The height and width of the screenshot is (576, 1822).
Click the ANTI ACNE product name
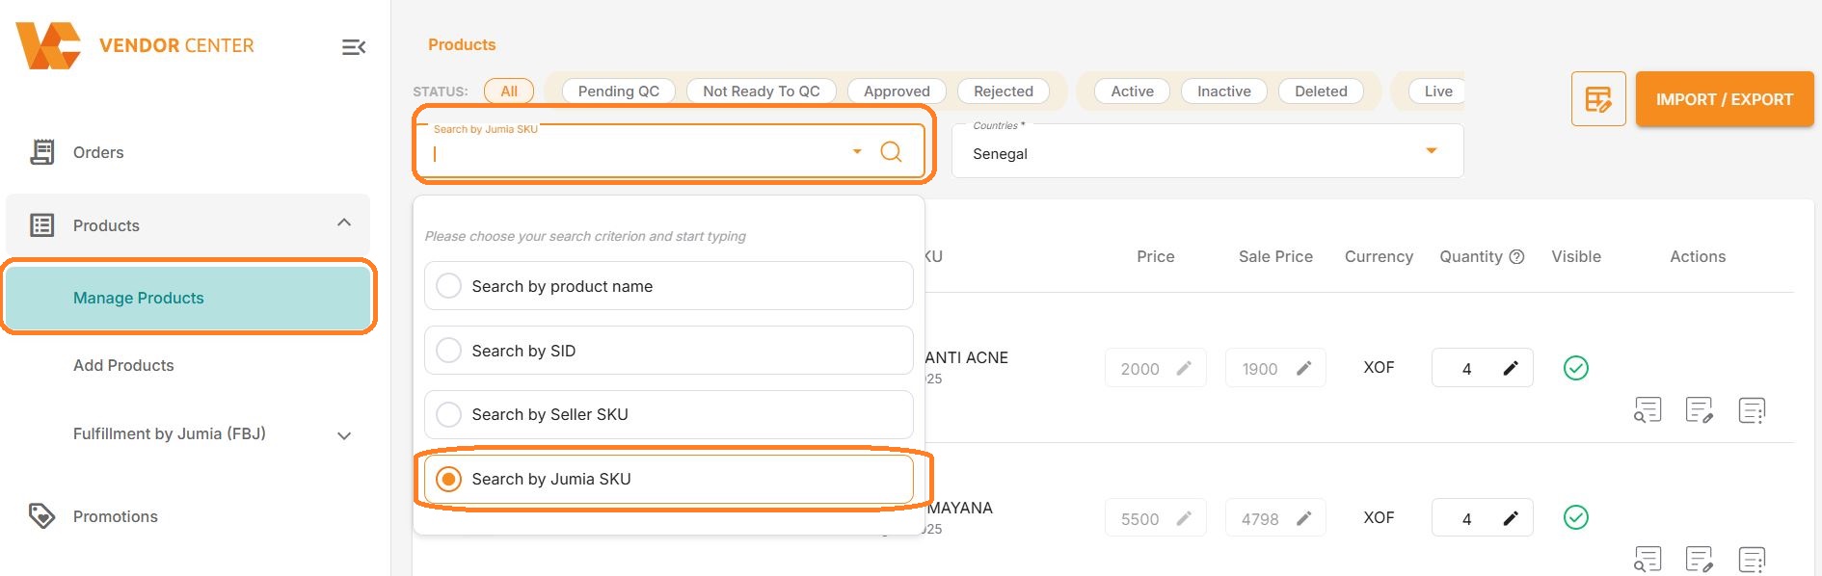tap(967, 357)
